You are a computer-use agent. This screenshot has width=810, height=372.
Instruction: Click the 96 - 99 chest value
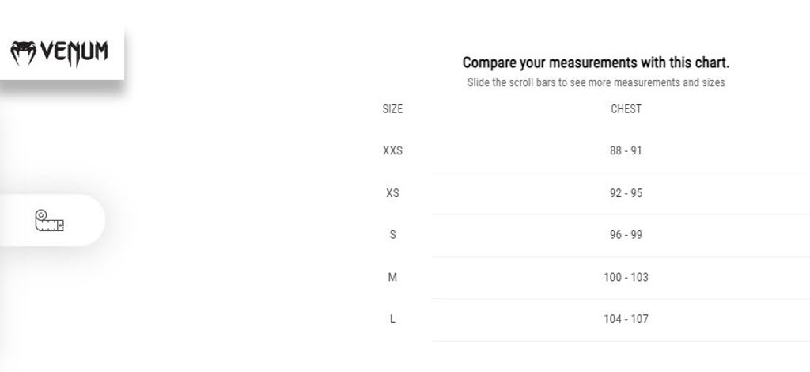(626, 235)
